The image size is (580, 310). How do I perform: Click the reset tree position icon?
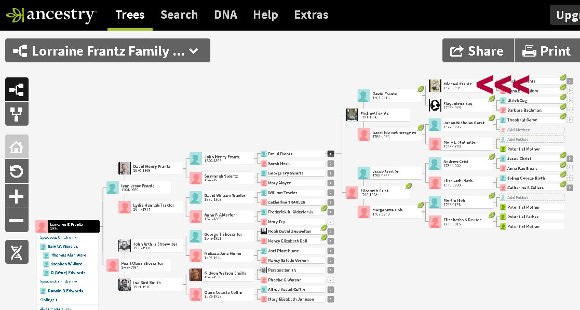coord(17,171)
